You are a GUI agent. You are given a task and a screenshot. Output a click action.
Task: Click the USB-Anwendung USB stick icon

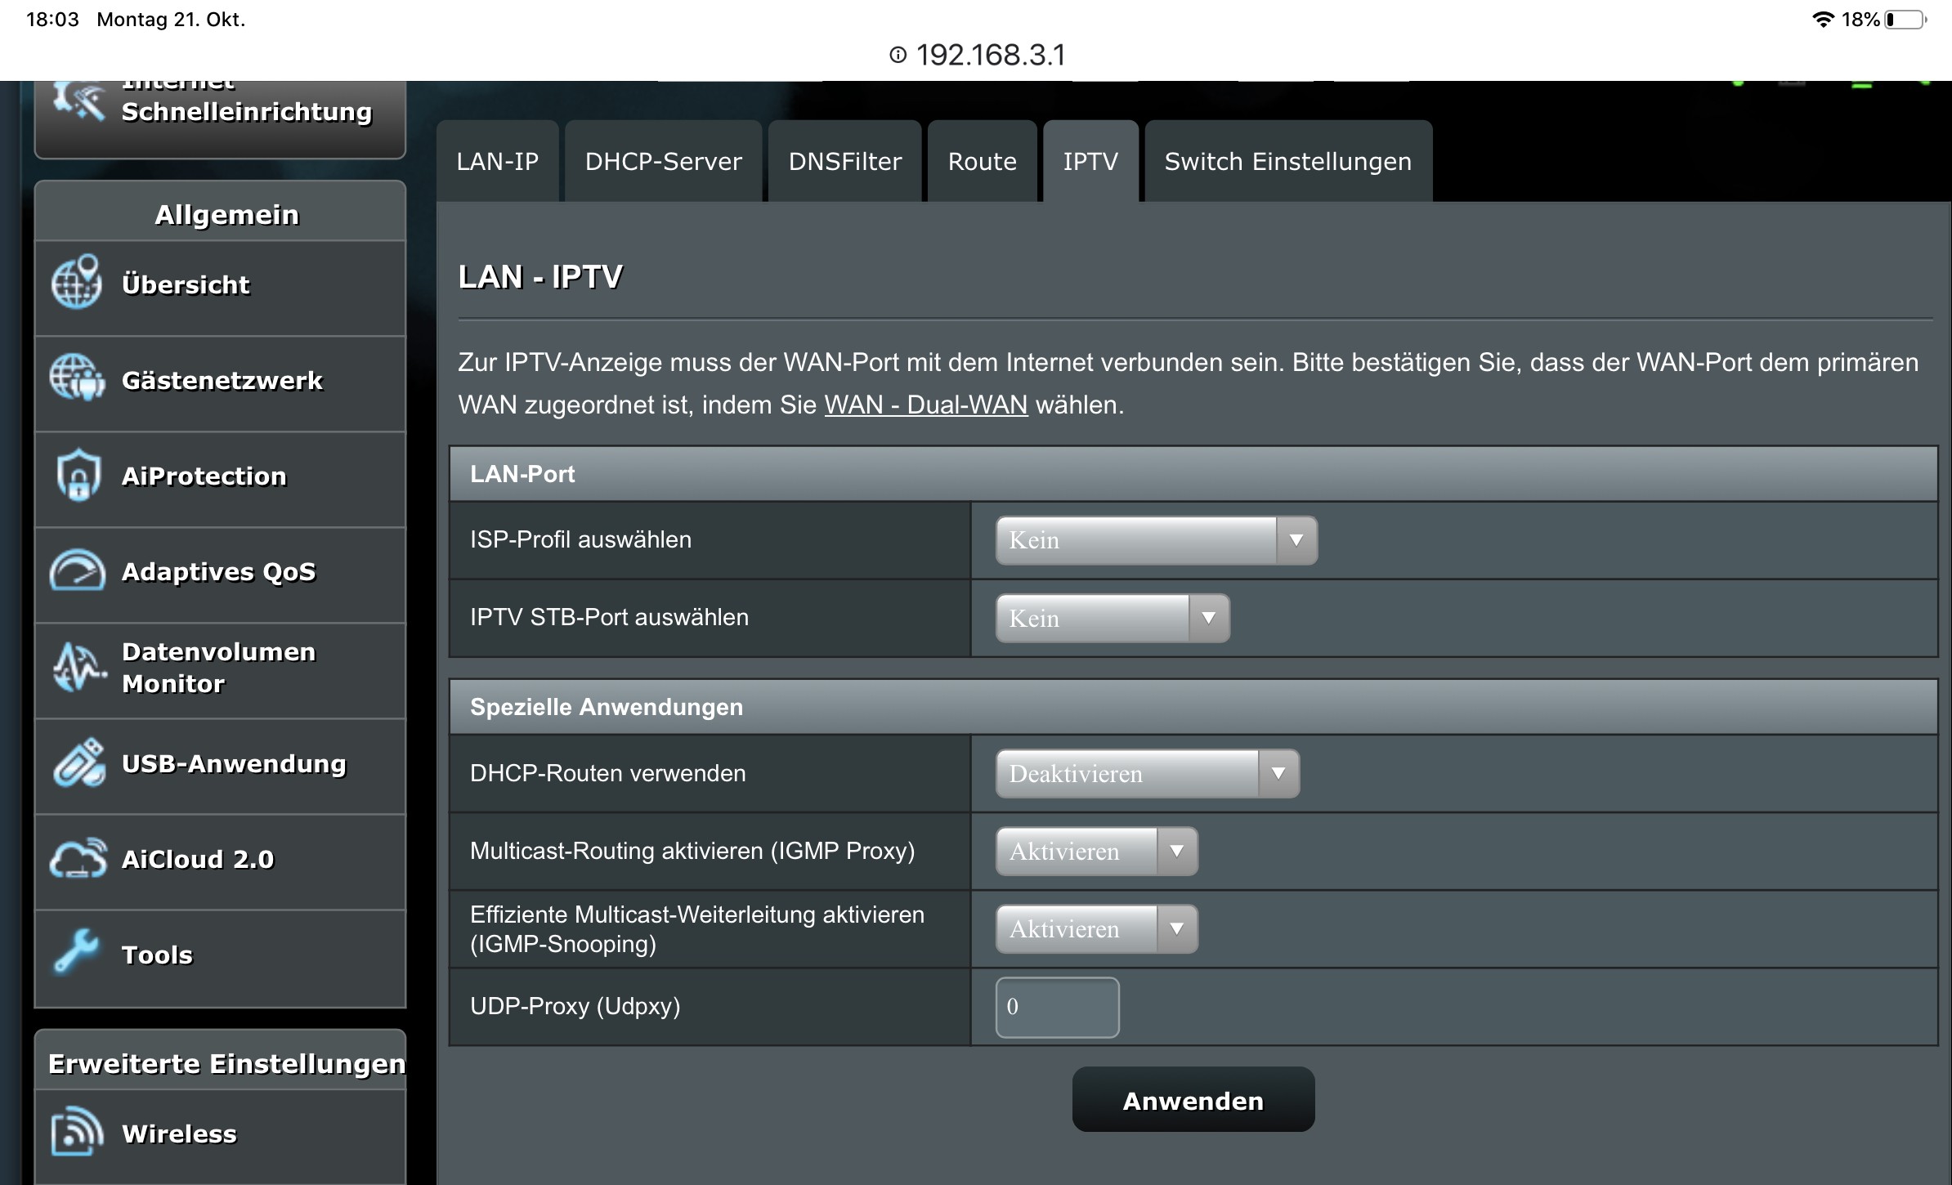[78, 762]
